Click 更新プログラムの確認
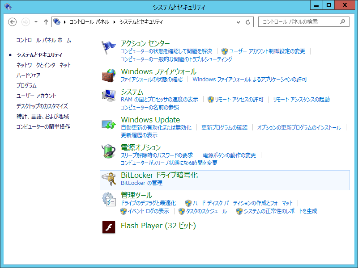Viewport: 358px width, 268px height. [225, 128]
